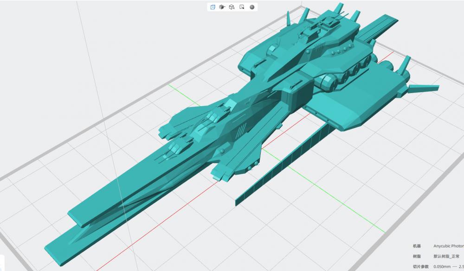Click the render sphere toolbar icon
Image resolution: width=464 pixels, height=271 pixels.
tap(252, 7)
